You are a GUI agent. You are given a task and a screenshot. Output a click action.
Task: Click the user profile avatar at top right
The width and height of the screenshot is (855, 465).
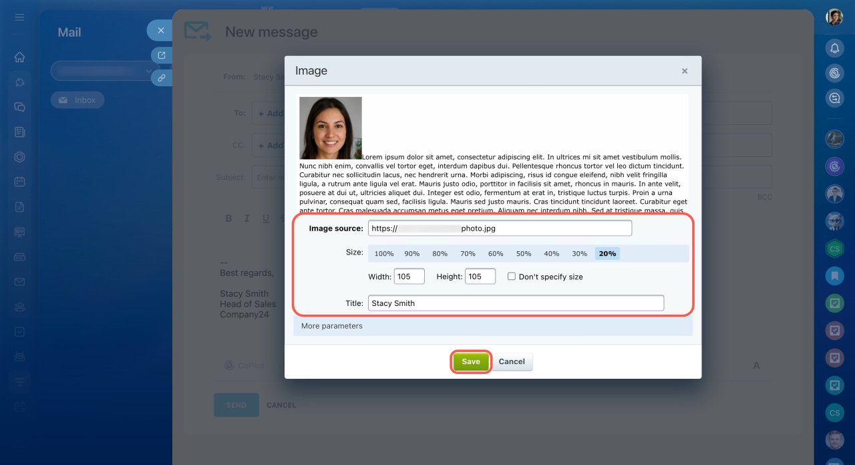click(x=834, y=17)
